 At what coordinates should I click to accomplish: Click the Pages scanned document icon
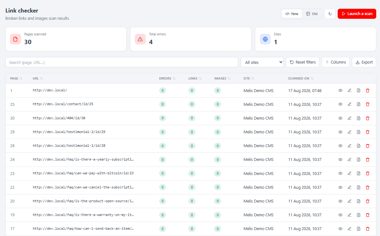15,39
